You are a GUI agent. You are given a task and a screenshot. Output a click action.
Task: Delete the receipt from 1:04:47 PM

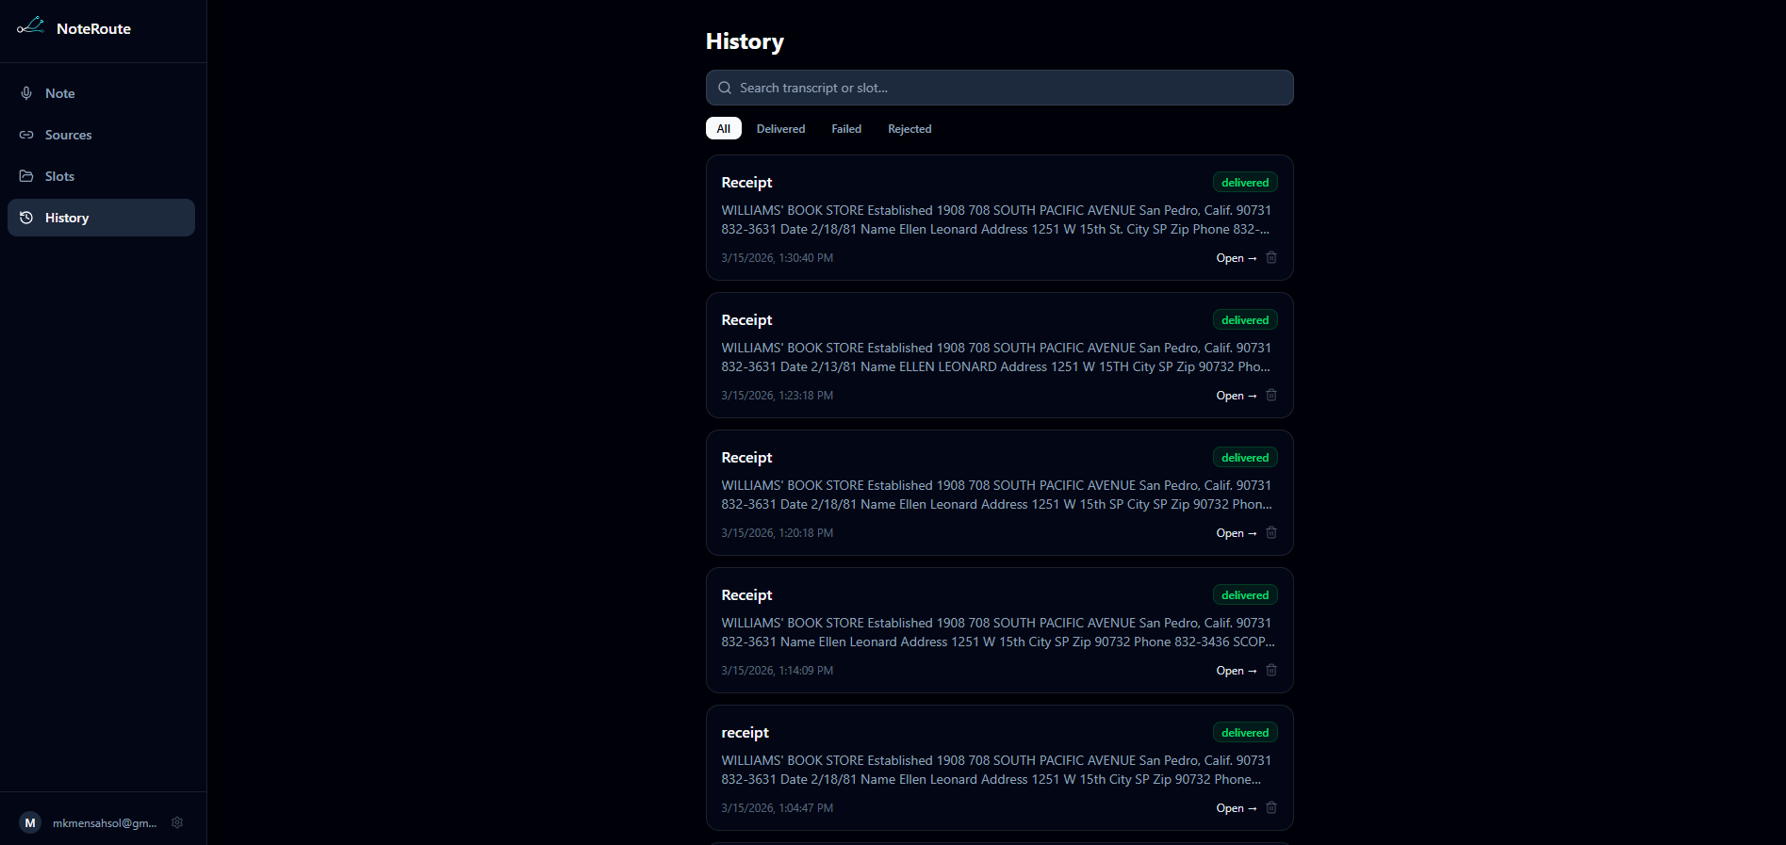(1271, 807)
